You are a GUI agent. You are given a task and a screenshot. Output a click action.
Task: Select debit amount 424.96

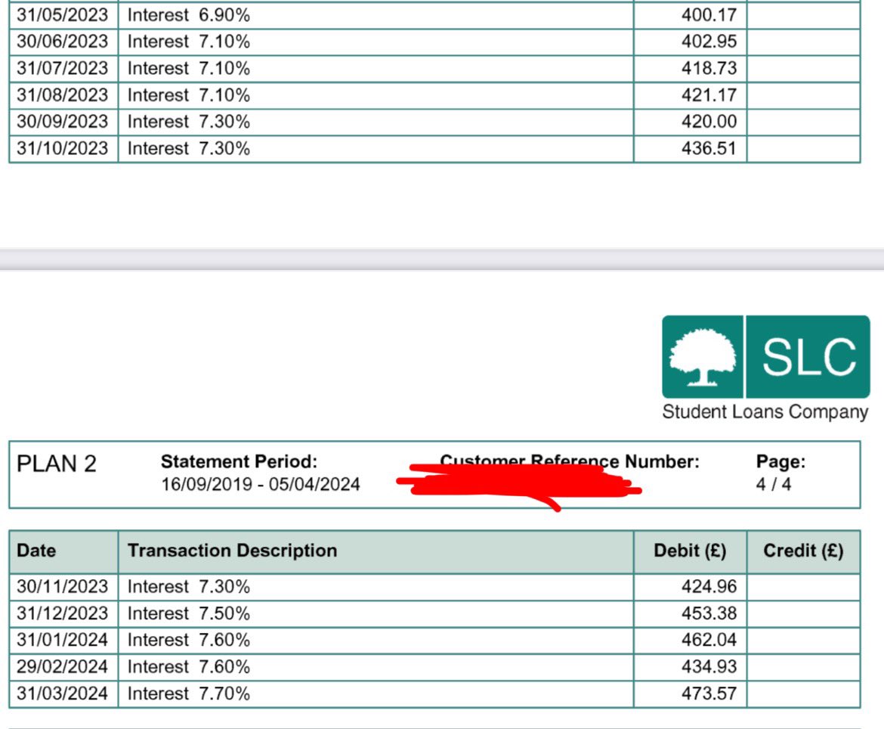[709, 587]
